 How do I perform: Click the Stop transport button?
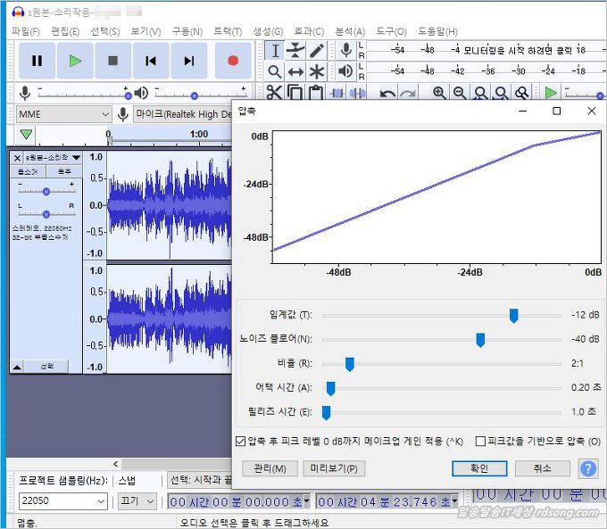(112, 61)
